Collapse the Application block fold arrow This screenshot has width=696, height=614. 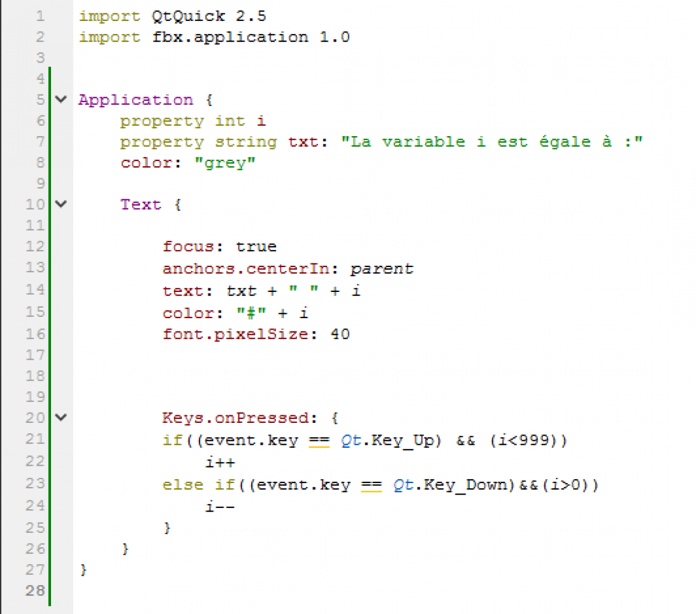tap(61, 100)
